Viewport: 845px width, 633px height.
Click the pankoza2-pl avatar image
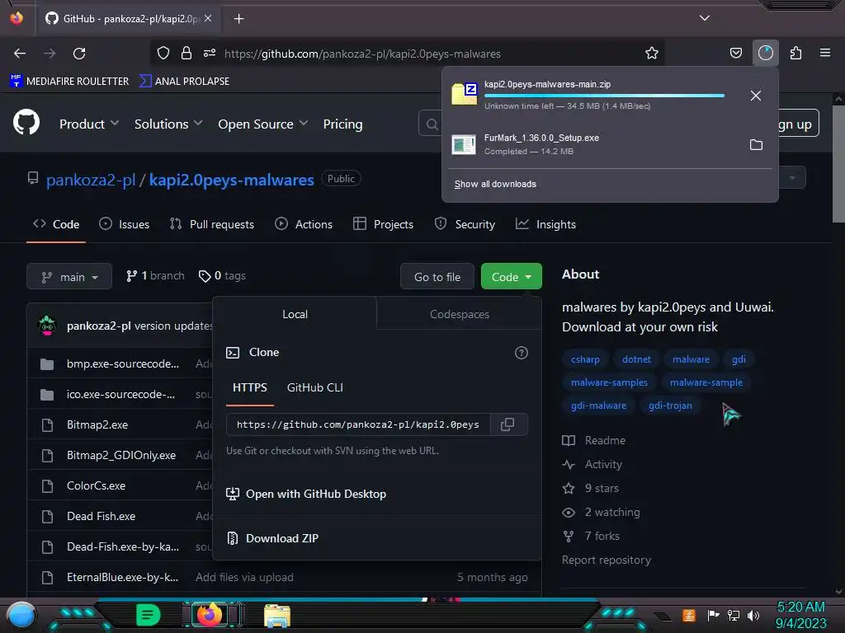tap(47, 325)
